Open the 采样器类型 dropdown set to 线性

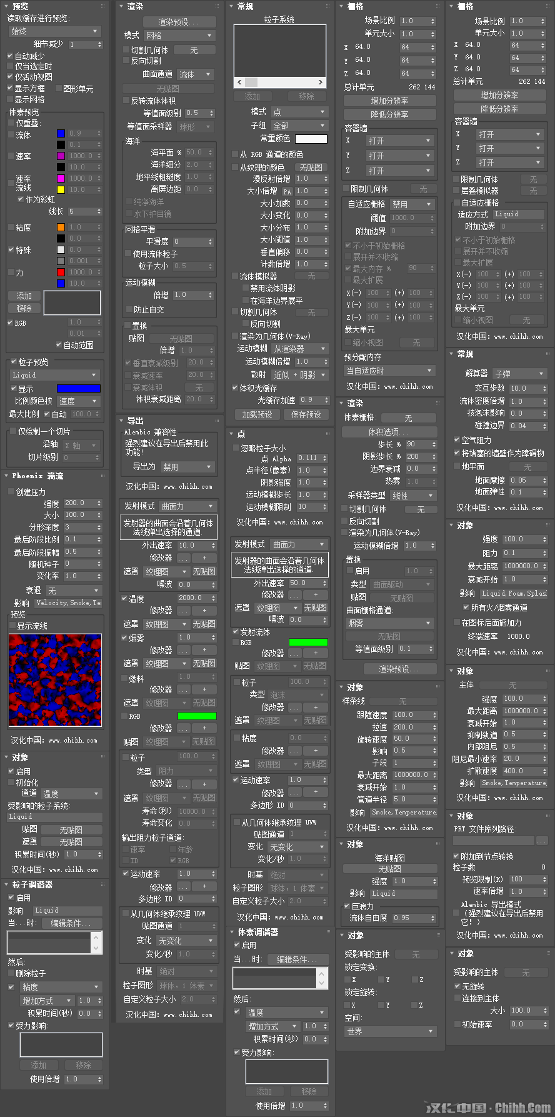(x=412, y=496)
